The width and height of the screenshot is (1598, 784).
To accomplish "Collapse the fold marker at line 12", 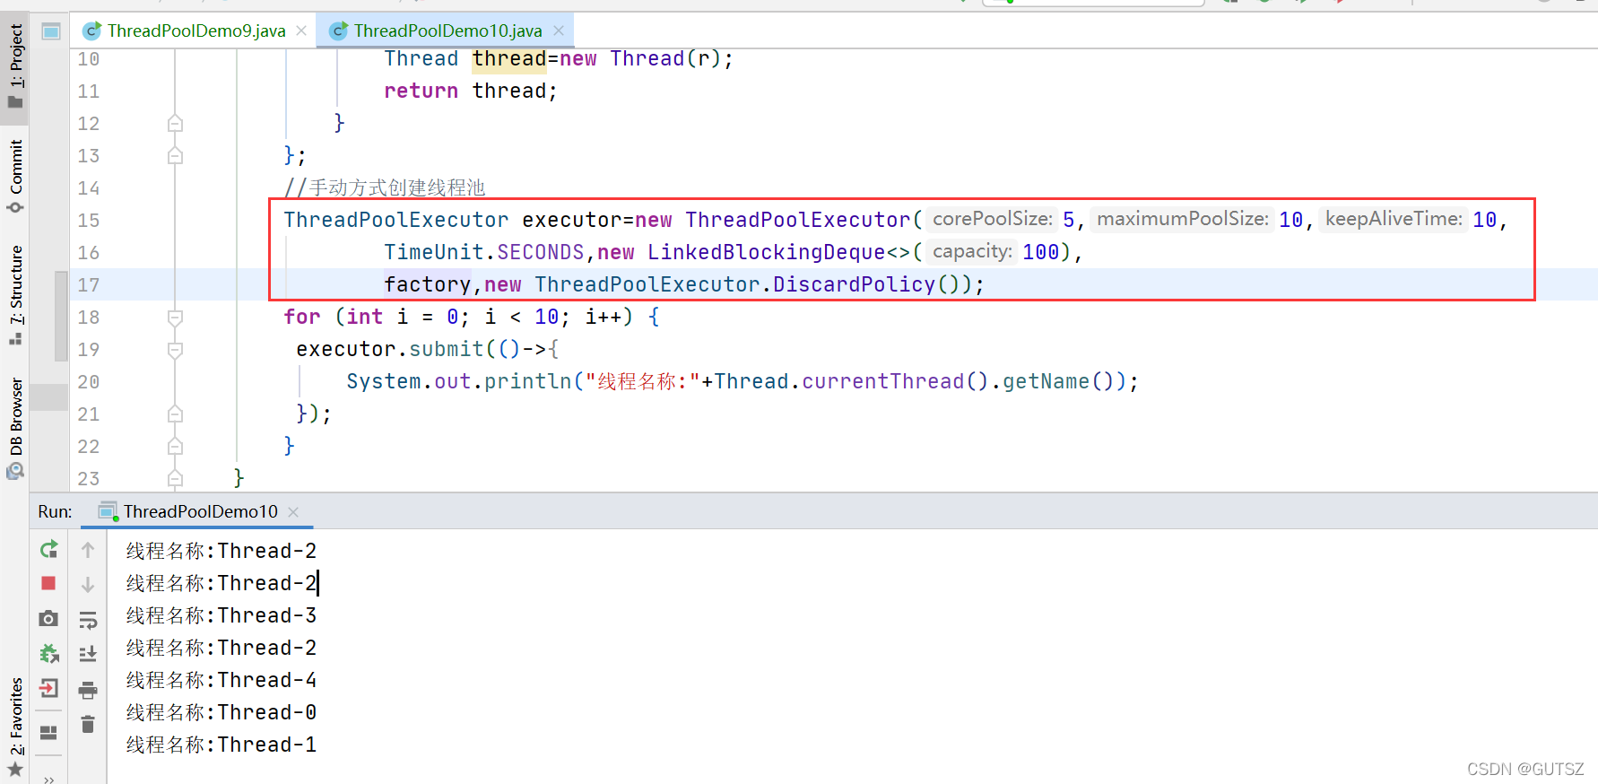I will pyautogui.click(x=175, y=123).
